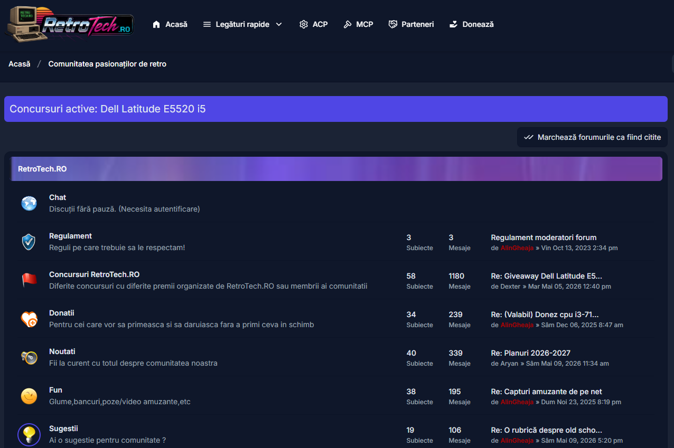Open last post Re: Capturi amuzante de pe net
674x448 pixels.
coord(546,392)
